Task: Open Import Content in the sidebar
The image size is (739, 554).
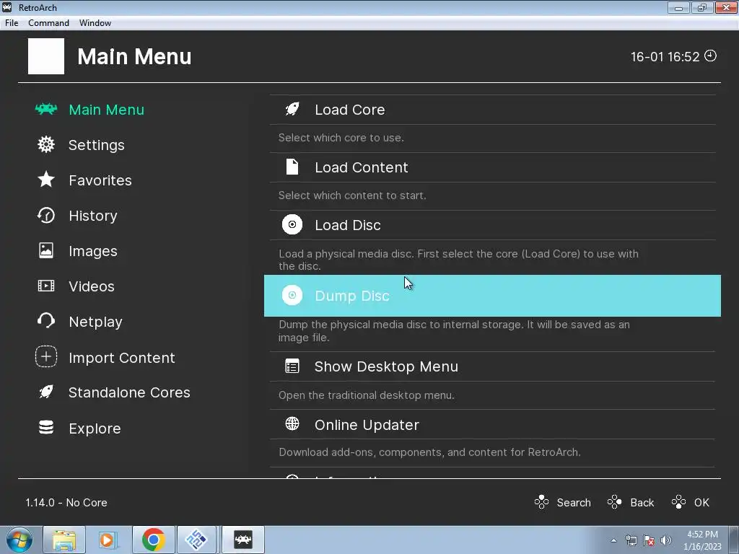Action: tap(121, 358)
